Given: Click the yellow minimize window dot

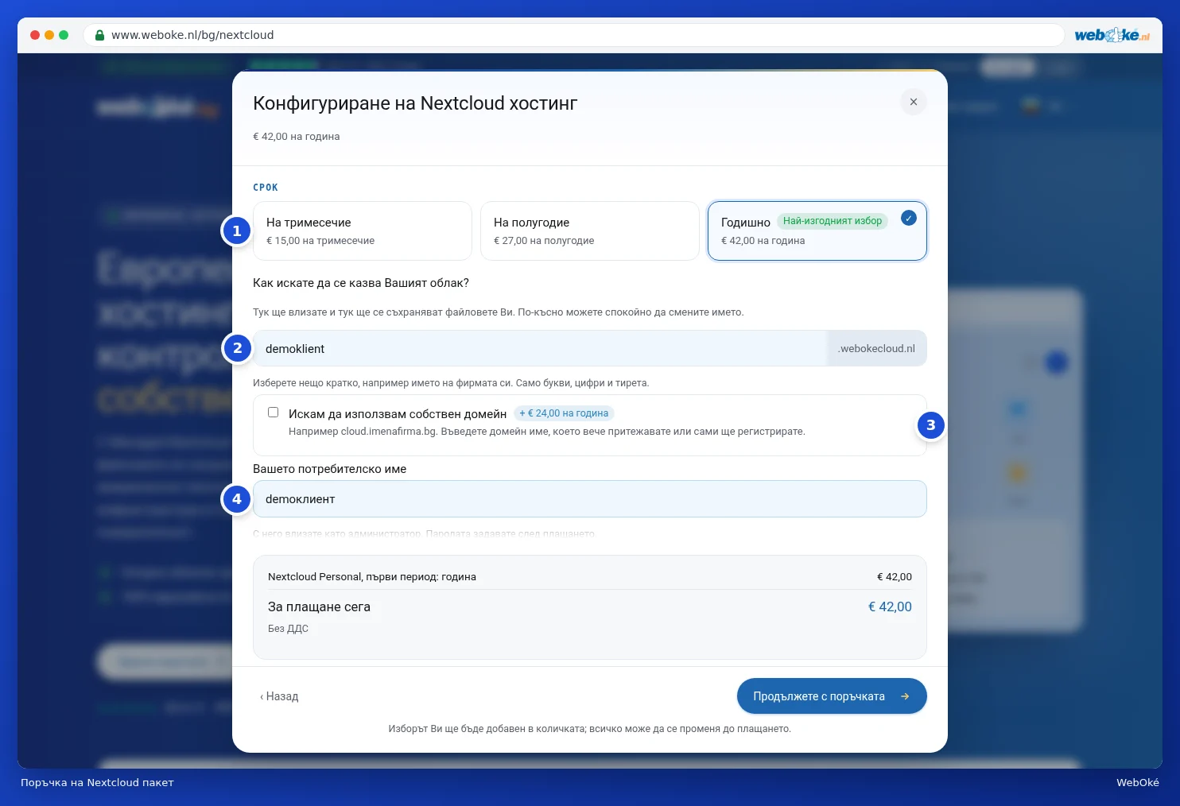Looking at the screenshot, I should click(x=49, y=35).
